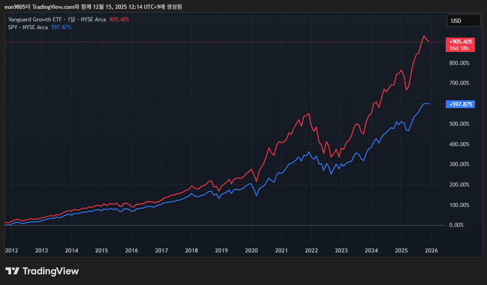
Task: Click the 2012 year label
Action: [12, 251]
